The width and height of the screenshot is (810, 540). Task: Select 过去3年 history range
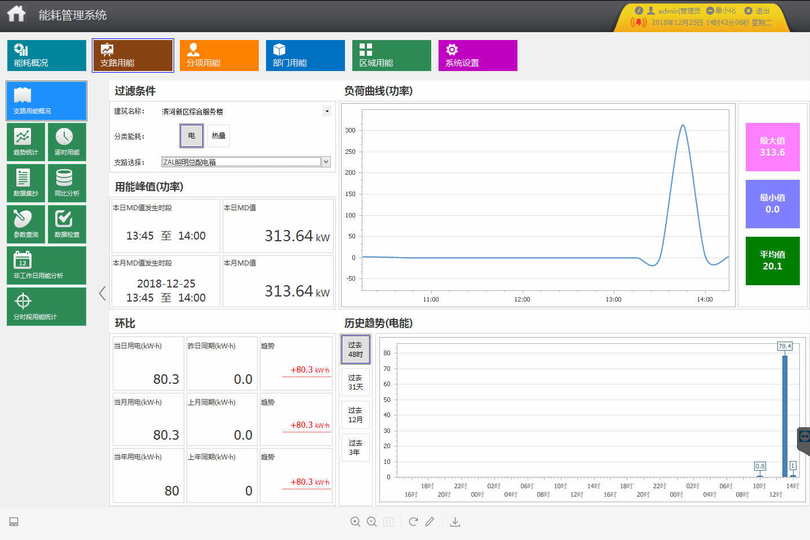(355, 448)
